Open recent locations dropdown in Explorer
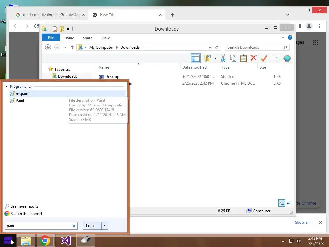The width and height of the screenshot is (329, 247). click(x=65, y=47)
